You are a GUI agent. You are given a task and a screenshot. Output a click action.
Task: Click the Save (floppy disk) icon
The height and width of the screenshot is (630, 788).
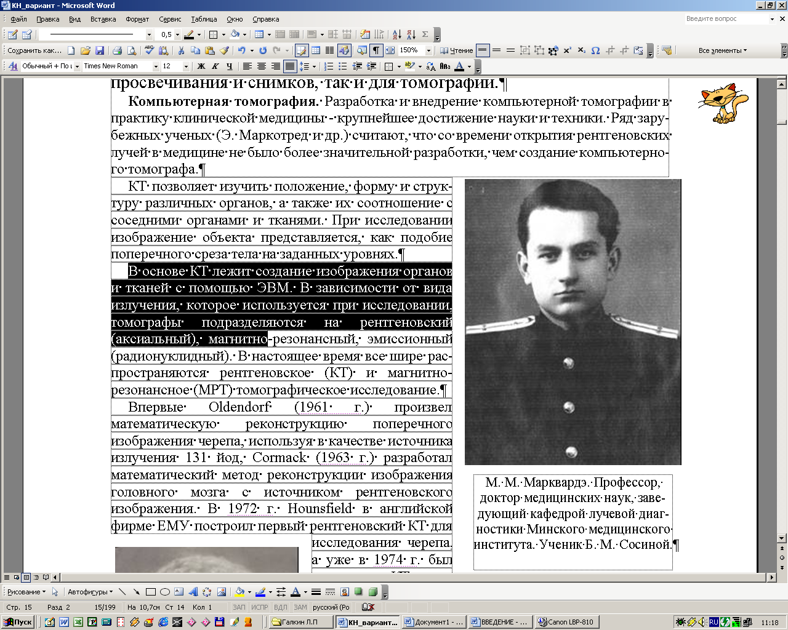100,50
